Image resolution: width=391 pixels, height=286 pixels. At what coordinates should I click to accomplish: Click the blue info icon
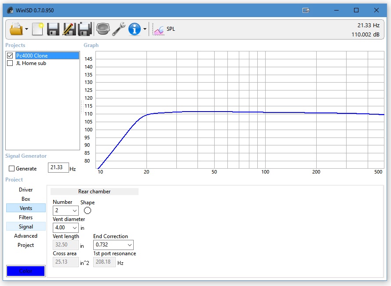coord(135,29)
